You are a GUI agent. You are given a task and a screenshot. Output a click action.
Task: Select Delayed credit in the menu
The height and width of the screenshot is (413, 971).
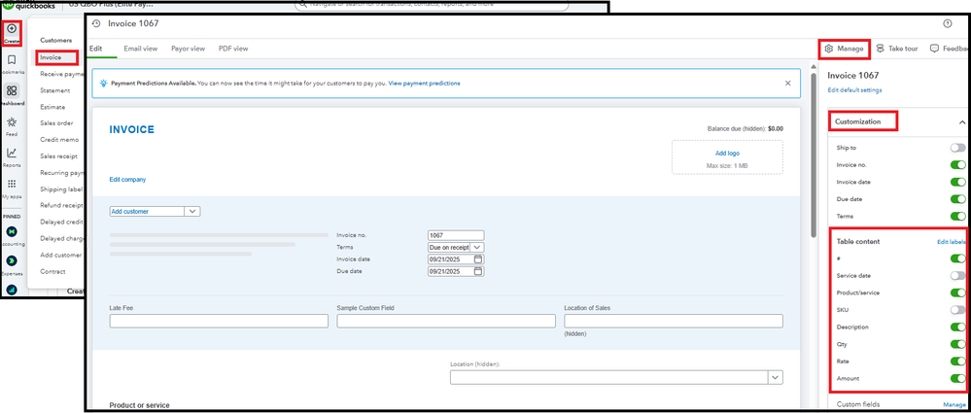coord(59,222)
